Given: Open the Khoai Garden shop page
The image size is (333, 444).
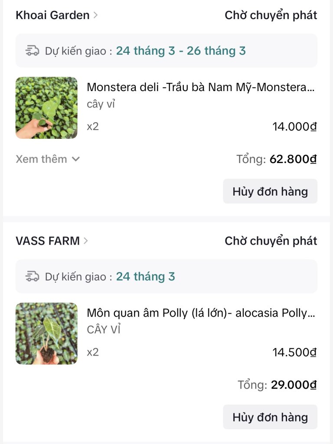Looking at the screenshot, I should tap(52, 15).
